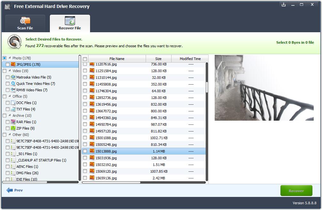
Task: Click the image icon of 14950784.jpg
Action: (x=92, y=124)
